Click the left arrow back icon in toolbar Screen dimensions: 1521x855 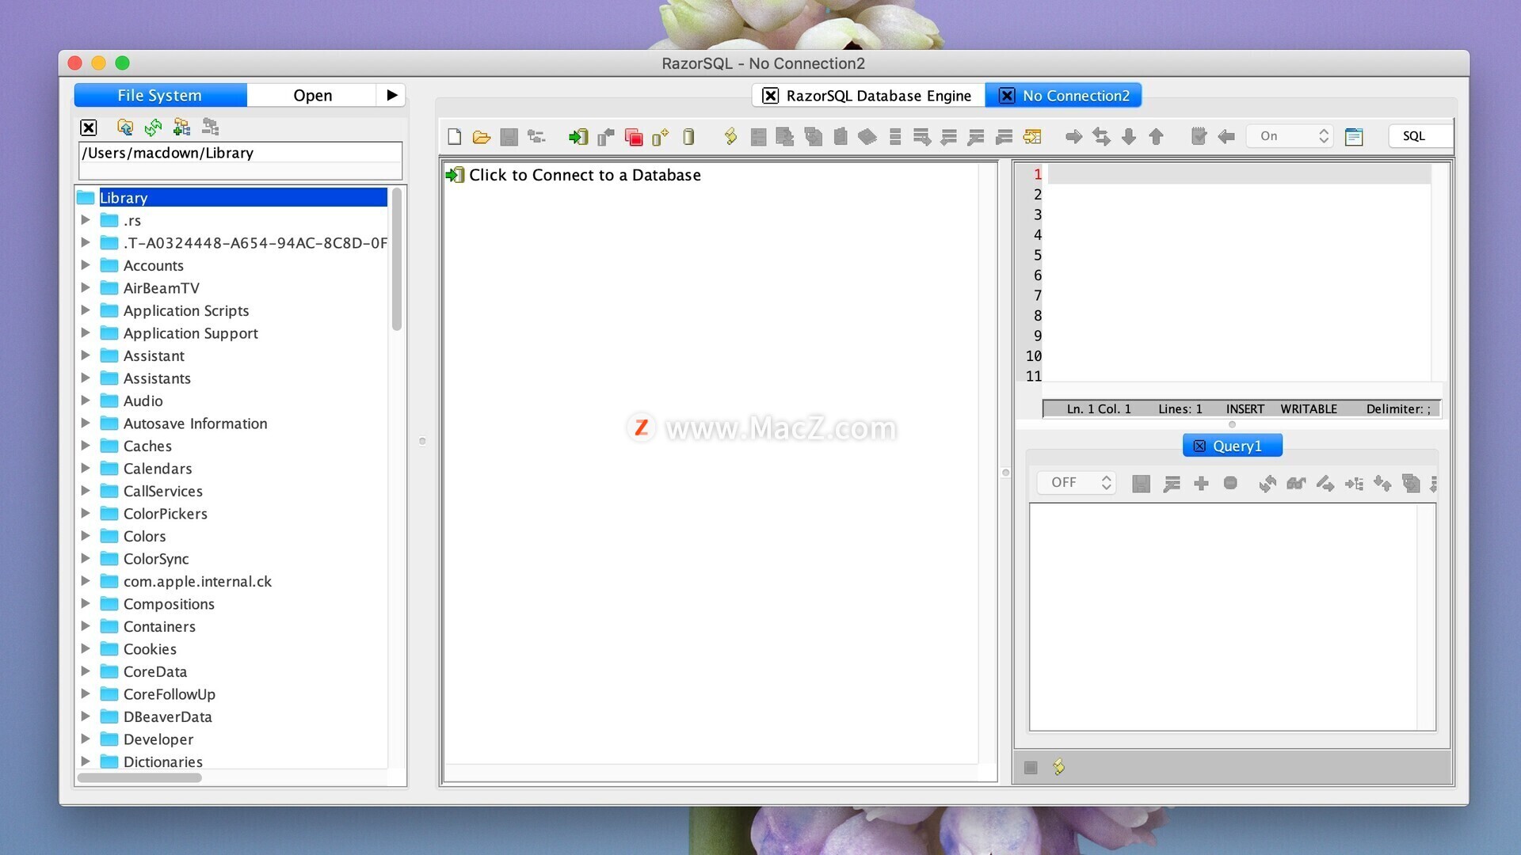(x=1226, y=136)
